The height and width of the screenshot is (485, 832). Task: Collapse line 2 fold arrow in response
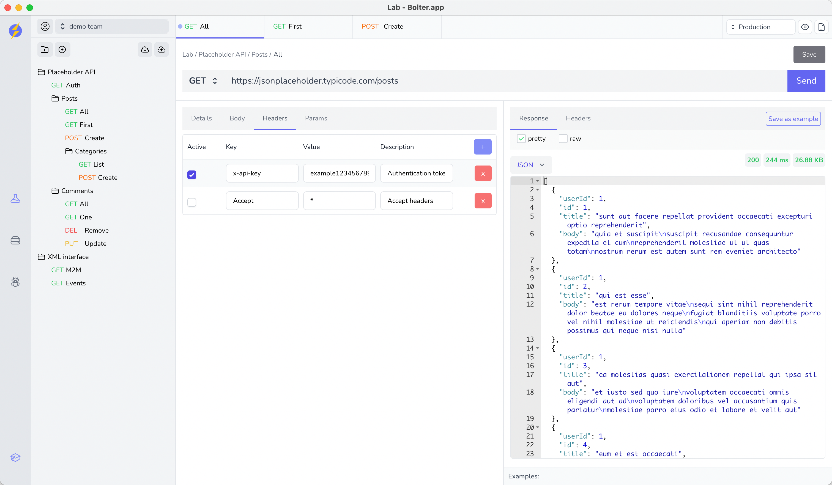[x=538, y=190]
